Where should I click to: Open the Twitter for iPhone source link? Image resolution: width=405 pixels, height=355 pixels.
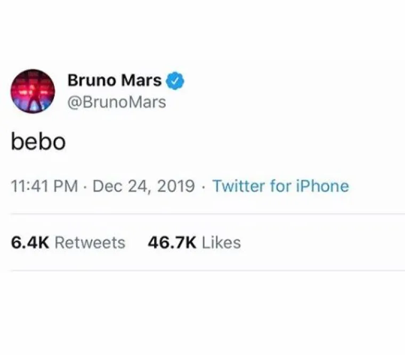click(x=280, y=186)
